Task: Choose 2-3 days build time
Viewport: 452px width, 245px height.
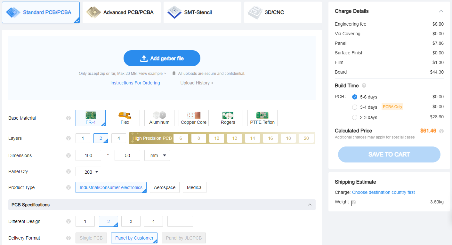Action: (x=355, y=117)
